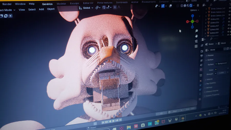Select Esfera.006 in the outliner
This screenshot has height=130, width=231.
[x=215, y=23]
